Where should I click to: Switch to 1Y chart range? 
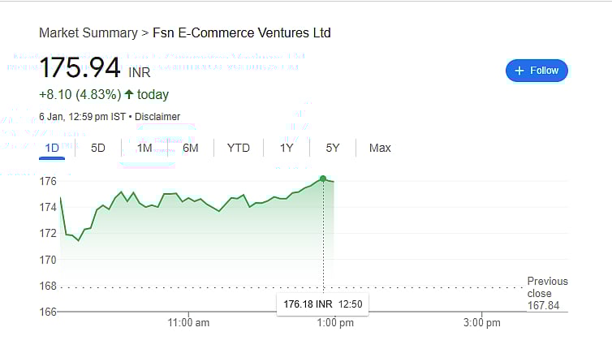click(x=287, y=148)
